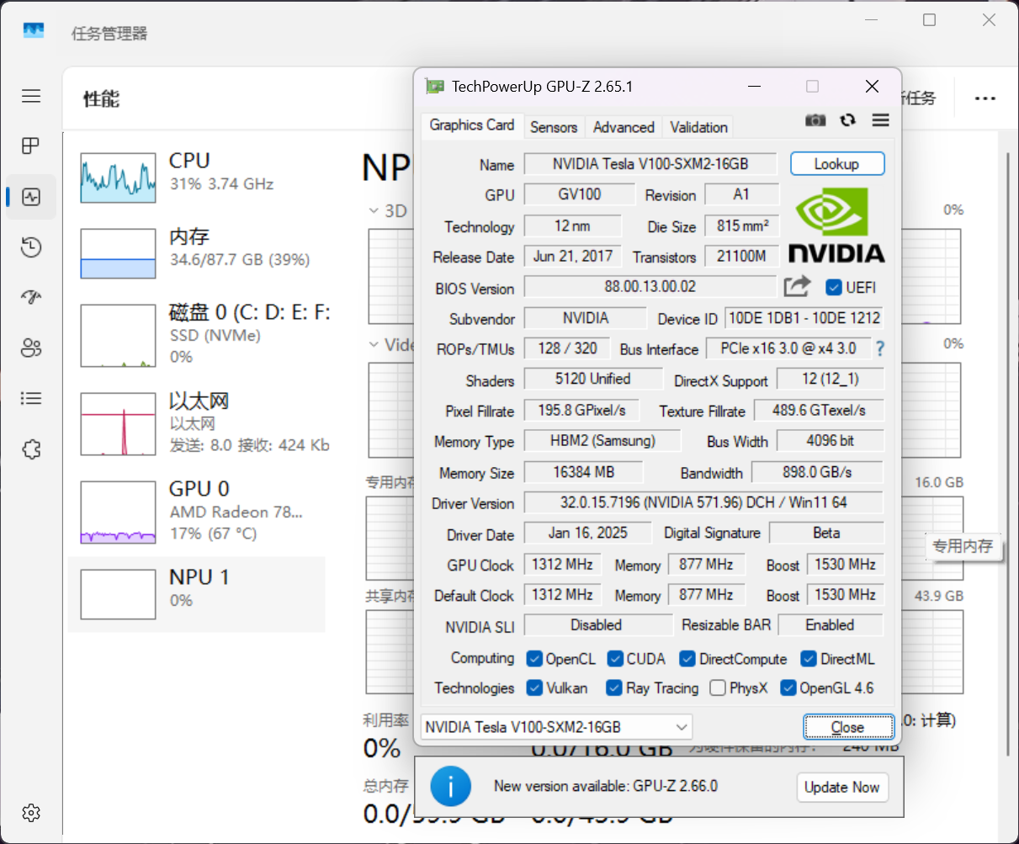Select Performance page icon in Task Manager sidebar
Image resolution: width=1019 pixels, height=844 pixels.
click(x=31, y=197)
